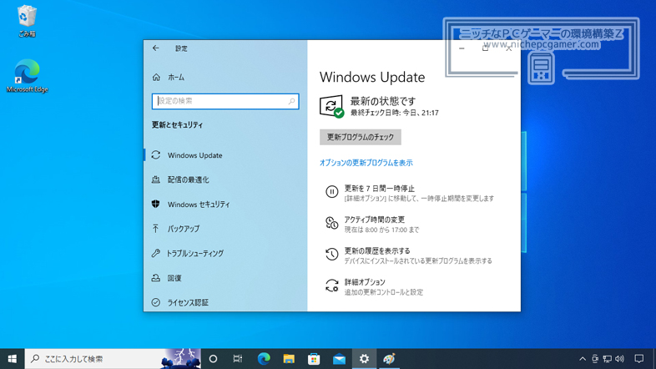This screenshot has width=656, height=369.
Task: Go back with the Settings back arrow
Action: (155, 48)
